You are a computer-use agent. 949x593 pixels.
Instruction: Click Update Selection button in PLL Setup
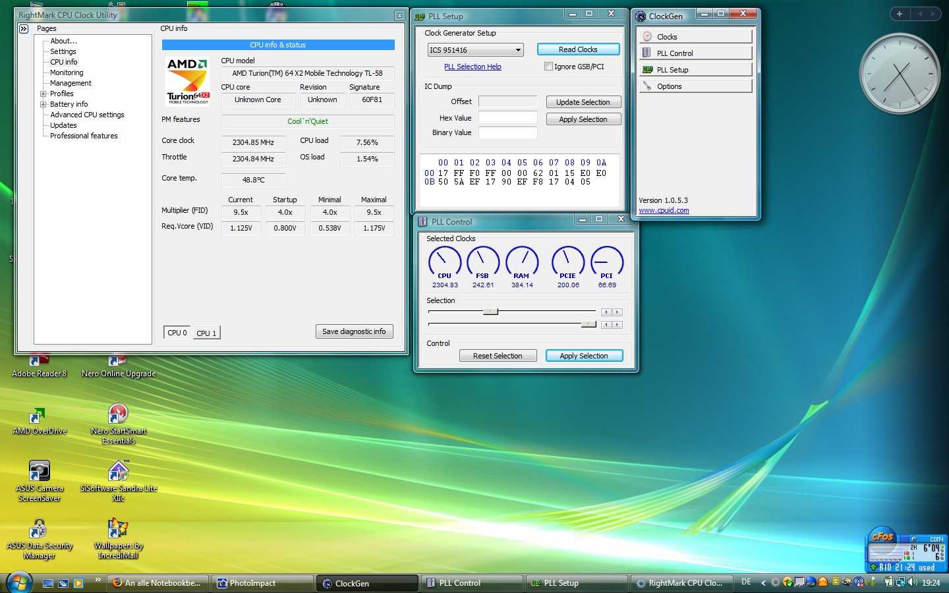tap(583, 102)
